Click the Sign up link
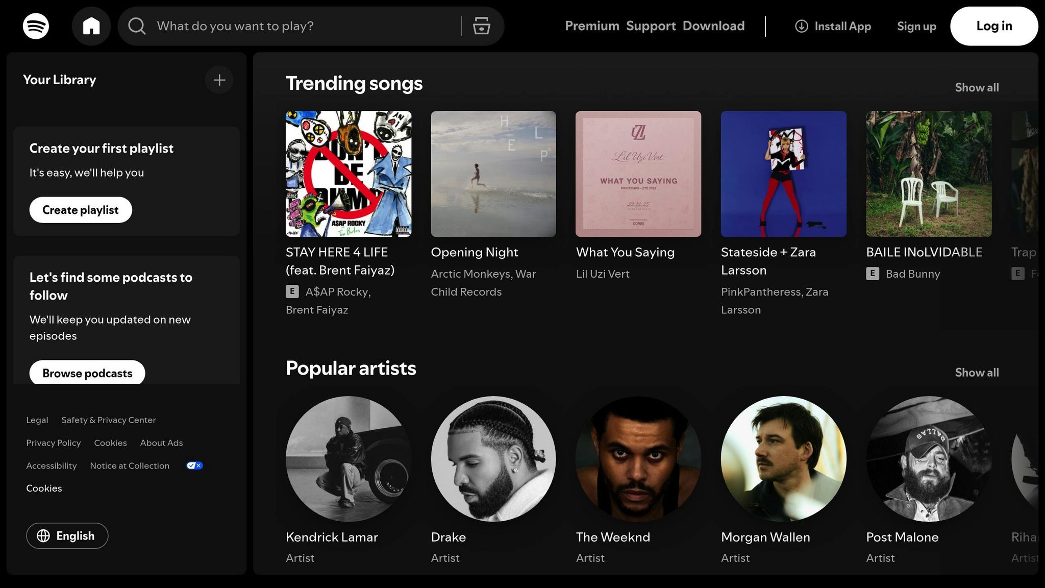The height and width of the screenshot is (588, 1045). [x=916, y=26]
